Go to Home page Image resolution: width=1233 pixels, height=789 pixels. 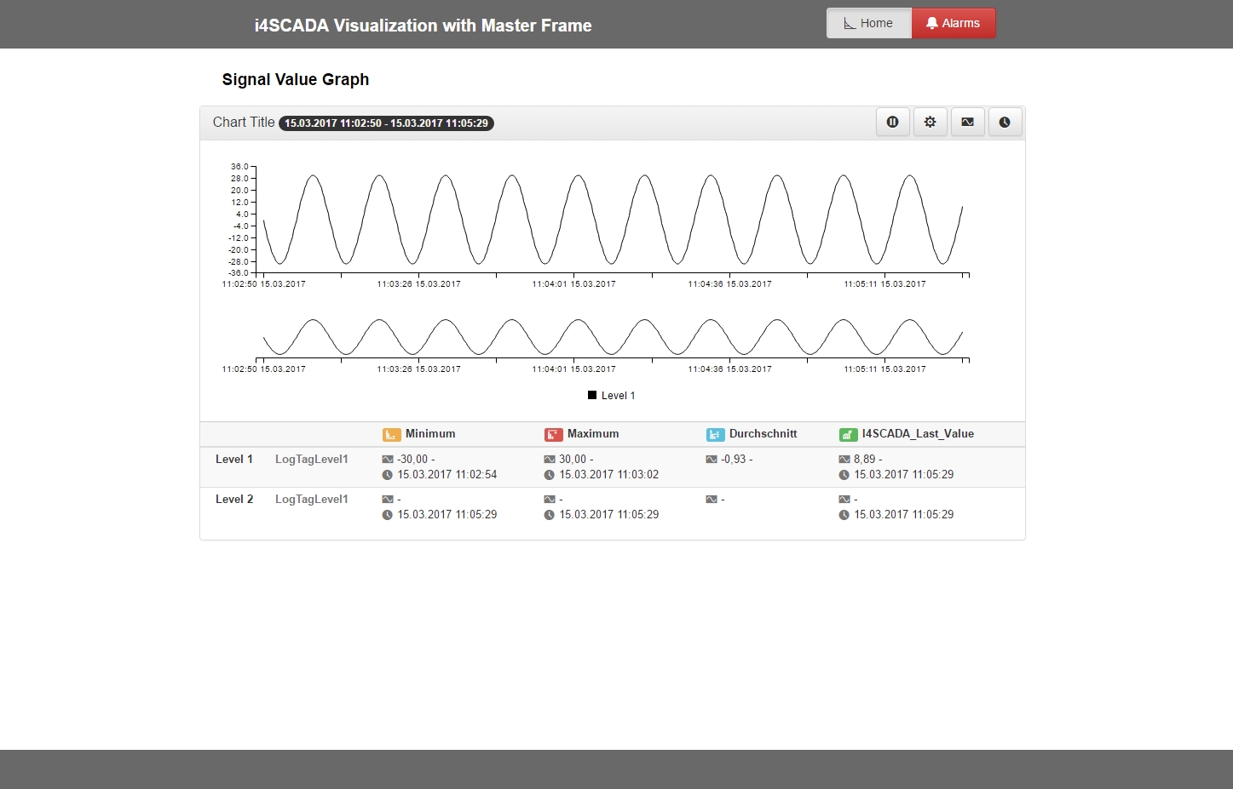click(869, 23)
